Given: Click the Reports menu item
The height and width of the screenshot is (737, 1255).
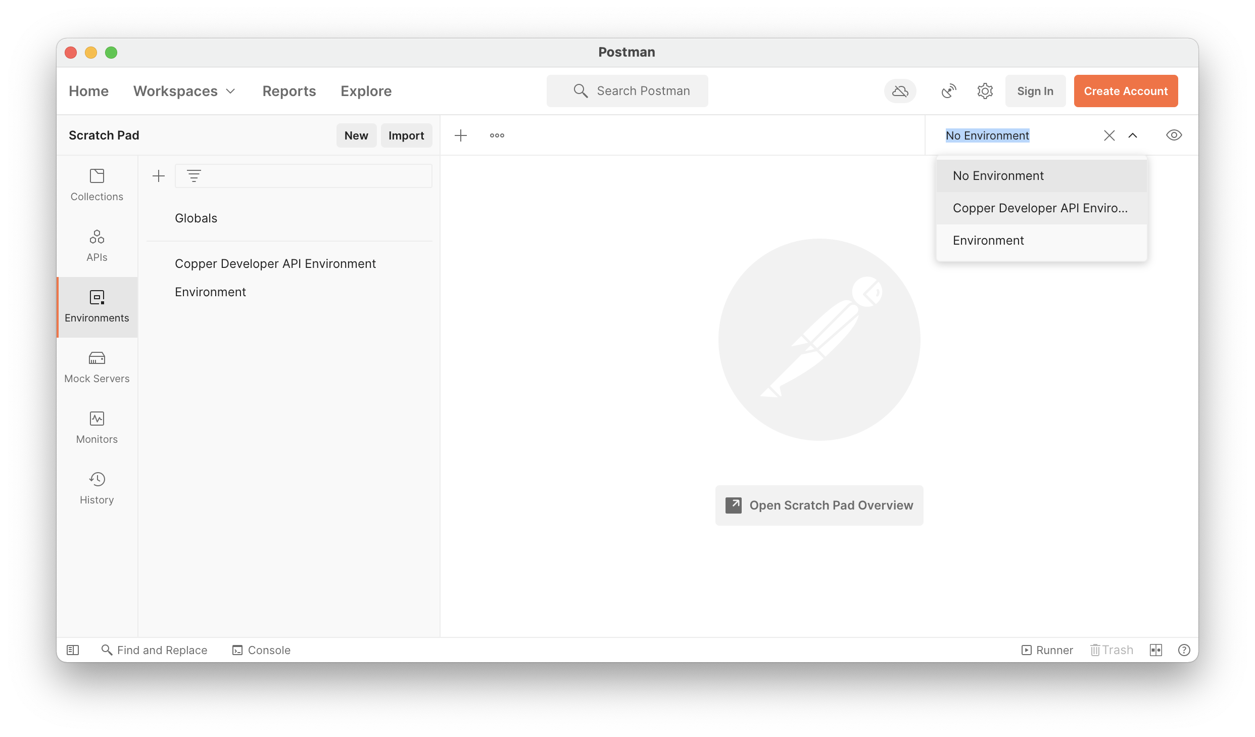Looking at the screenshot, I should tap(288, 90).
